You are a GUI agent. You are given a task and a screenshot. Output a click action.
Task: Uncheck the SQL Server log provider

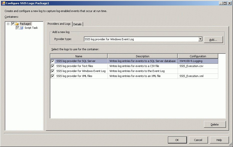(x=53, y=61)
